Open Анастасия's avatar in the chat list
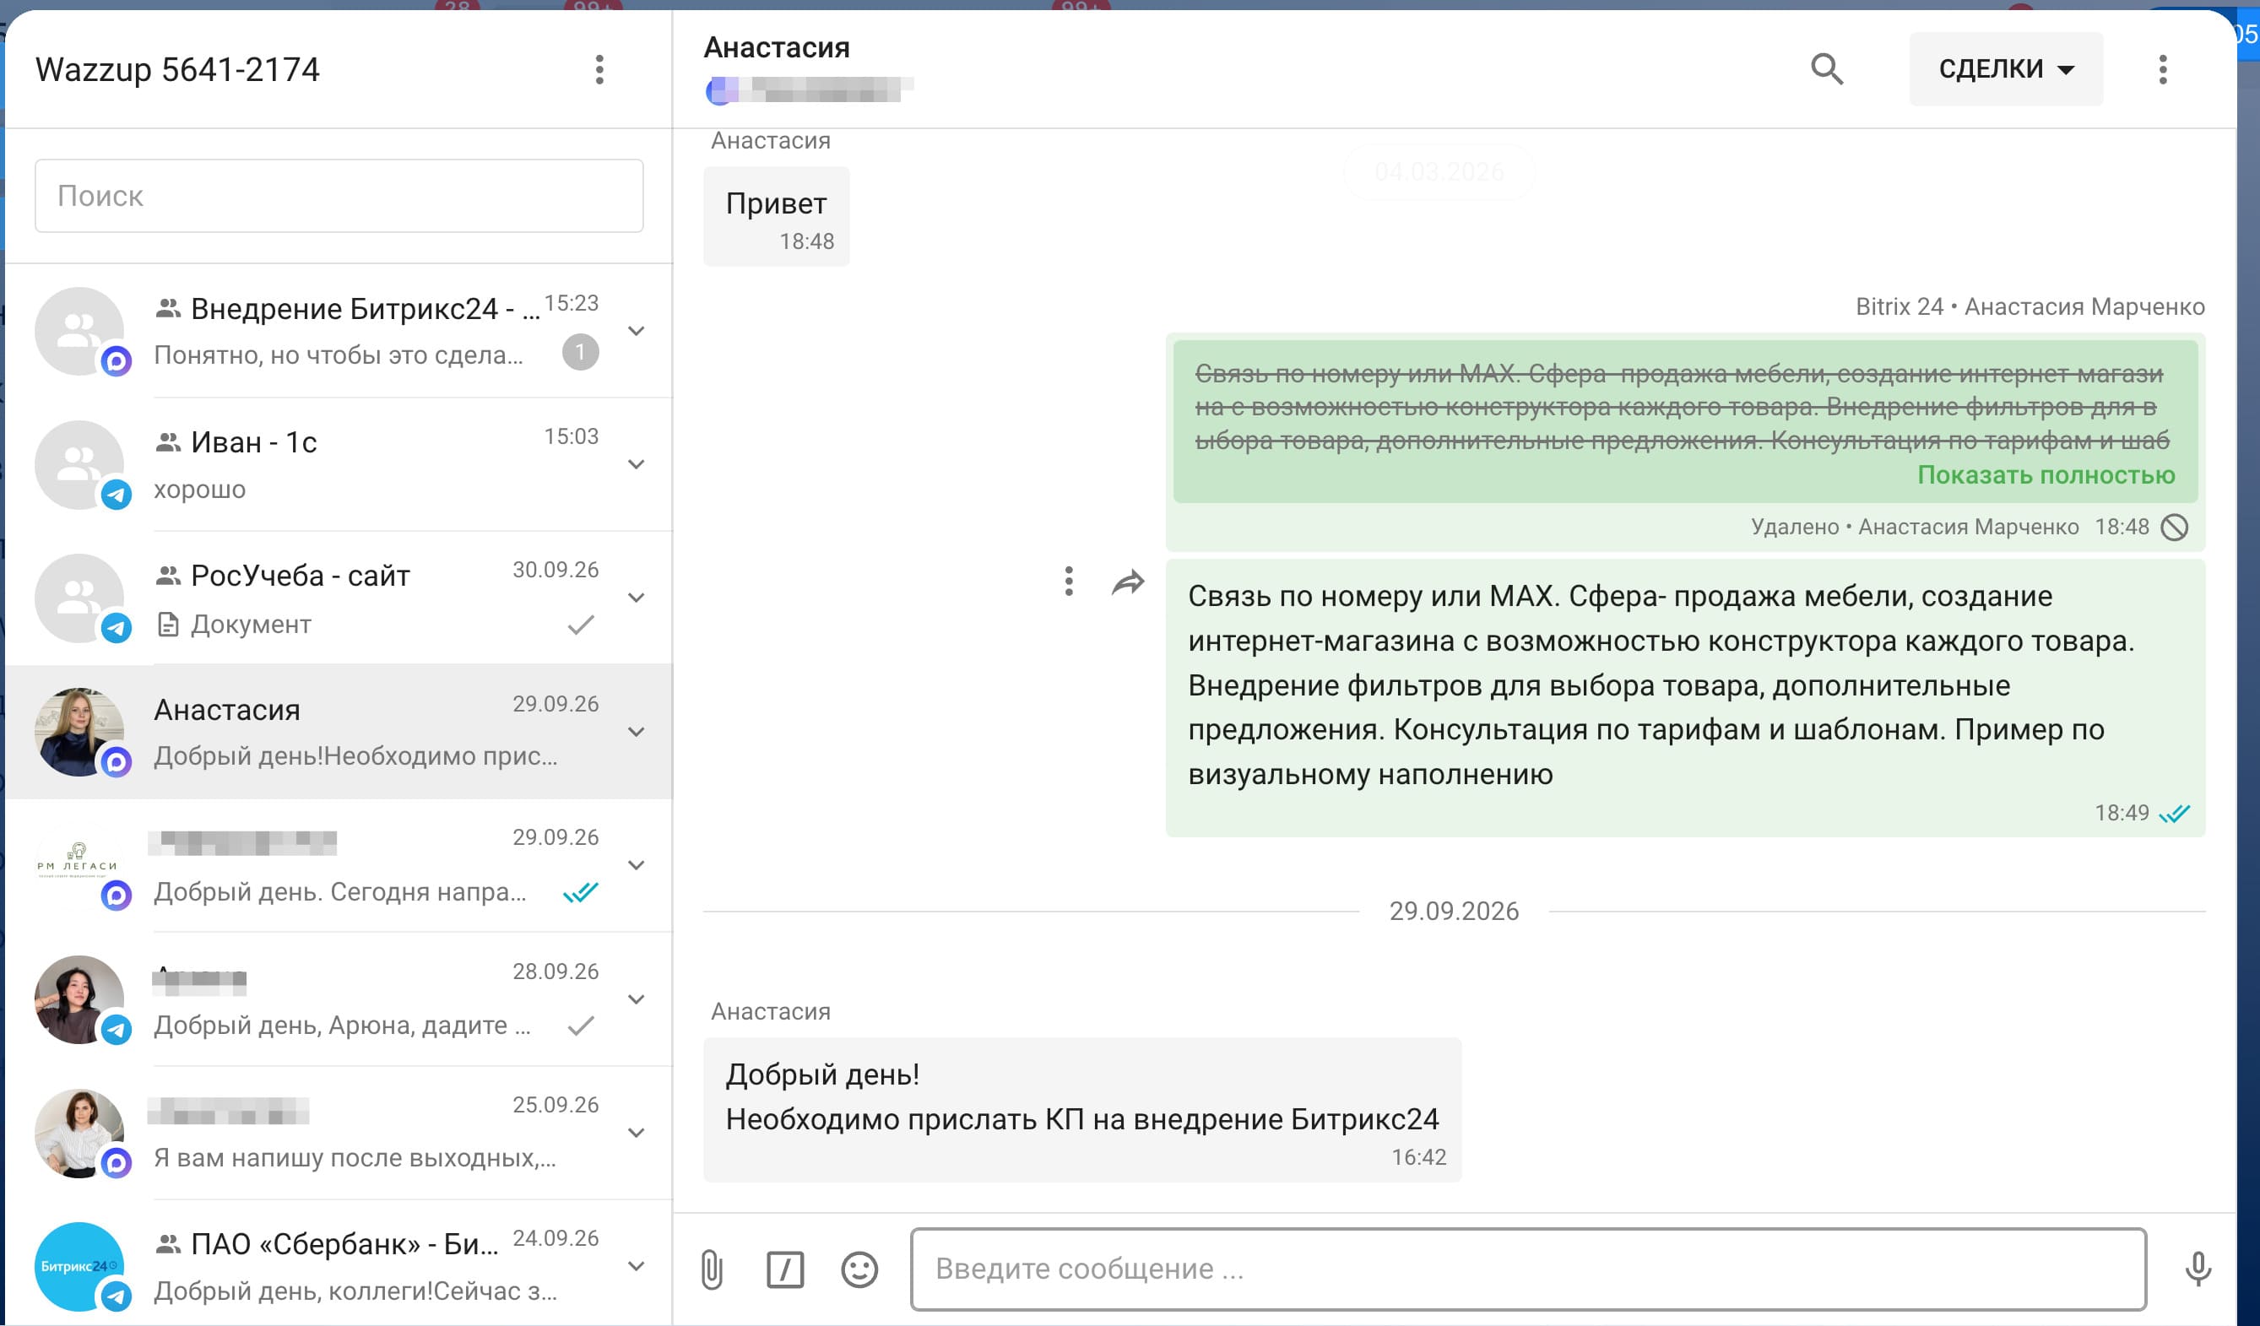This screenshot has height=1326, width=2260. click(x=79, y=732)
